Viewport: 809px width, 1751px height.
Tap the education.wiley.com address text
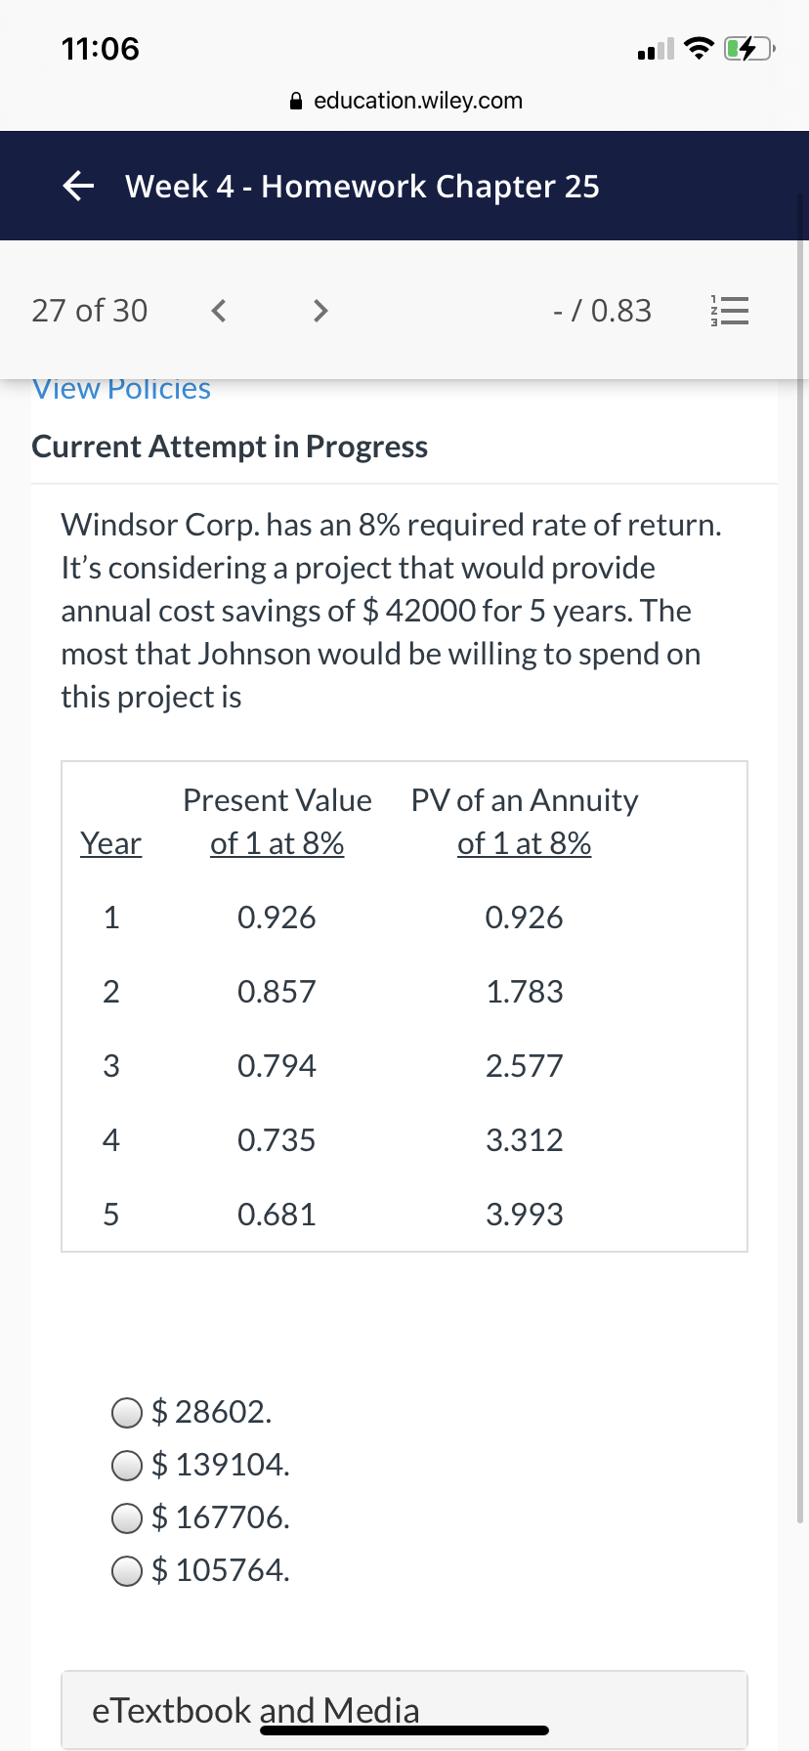point(418,101)
